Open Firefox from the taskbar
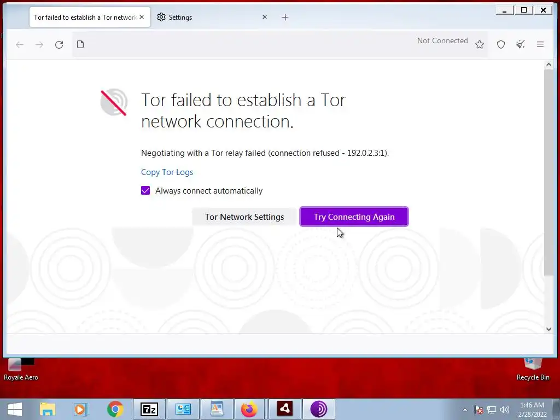The image size is (560, 420). tap(249, 409)
